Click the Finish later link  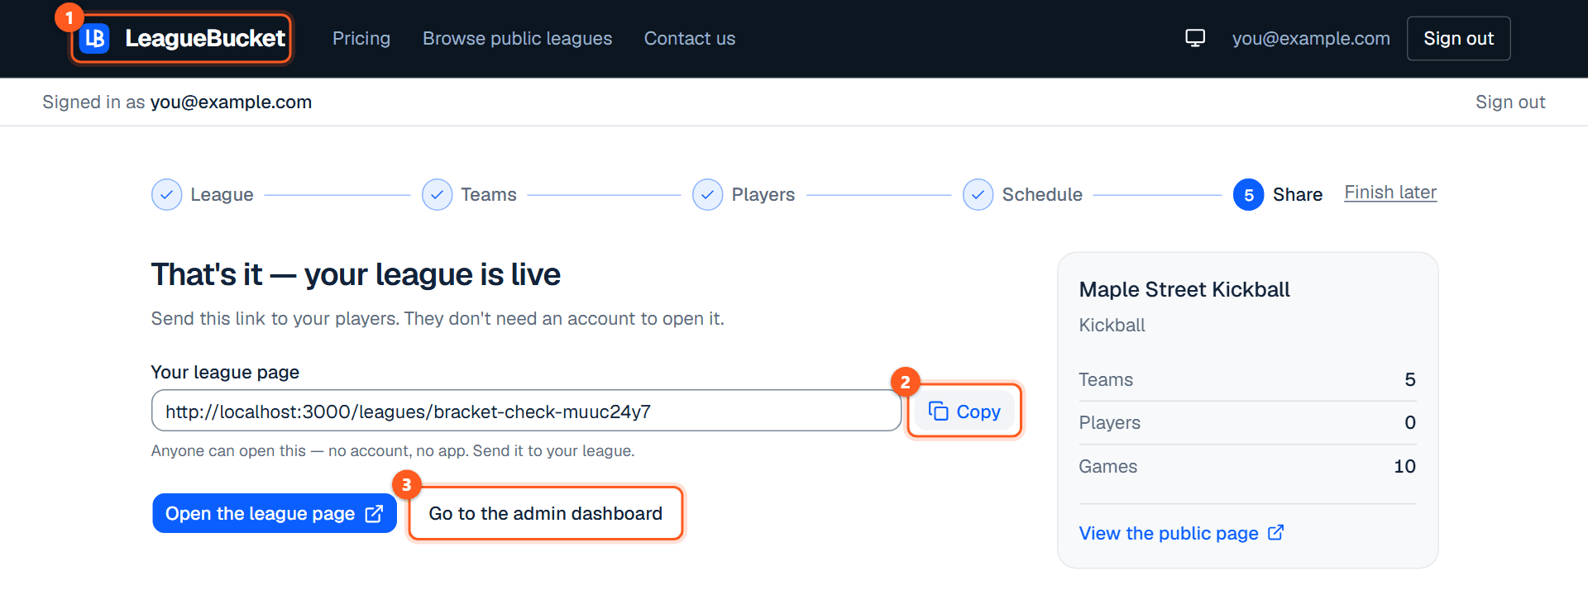1390,193
